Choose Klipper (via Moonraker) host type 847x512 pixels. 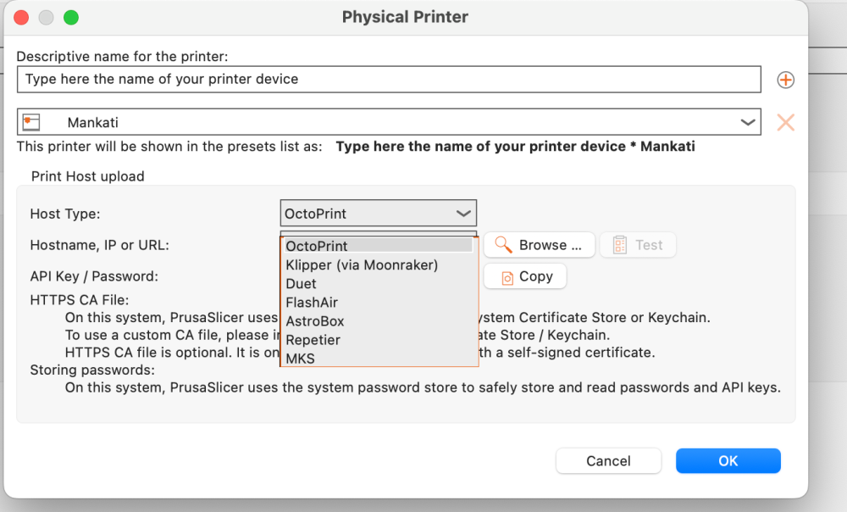tap(362, 264)
